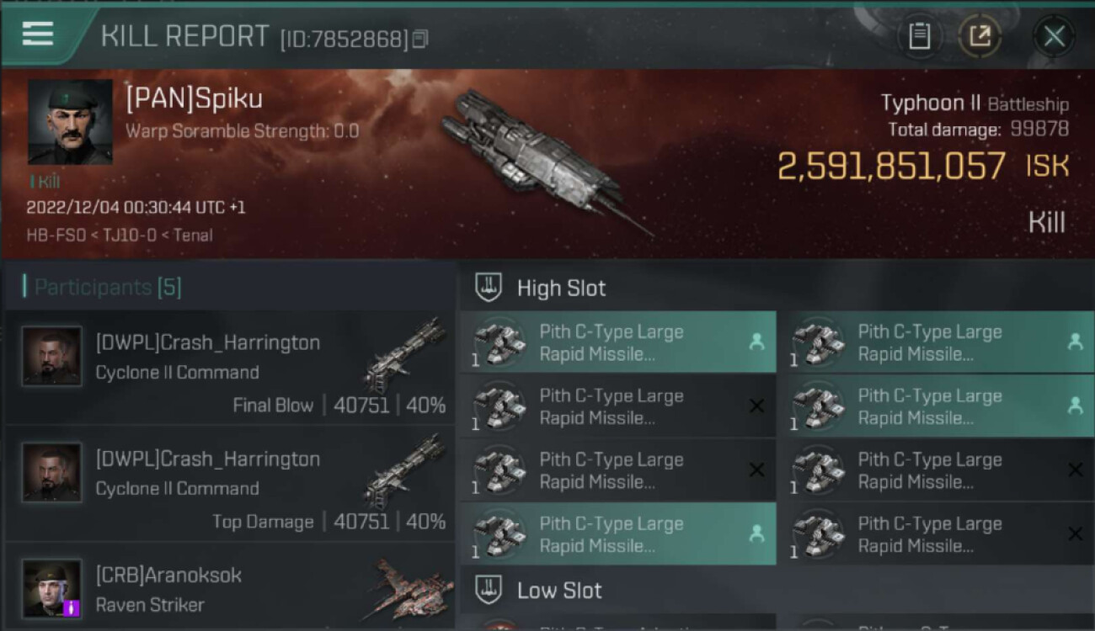Tap the person icon on top-right launcher
The height and width of the screenshot is (631, 1095).
click(x=1075, y=342)
